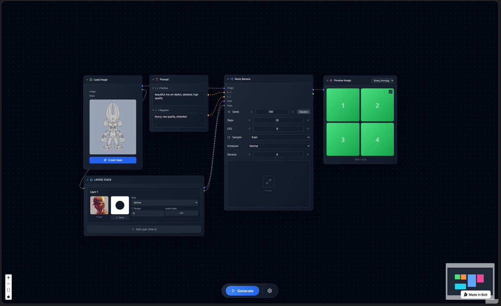
Task: Select the bunny image in Load Image node
Action: 113,127
